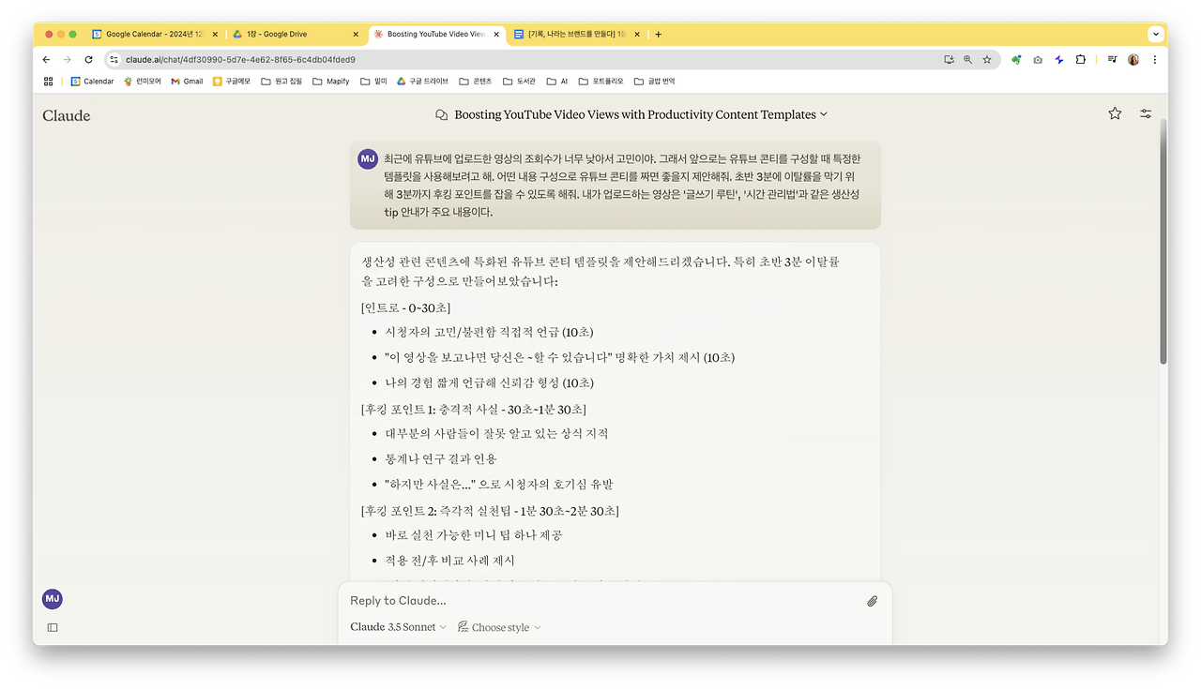Expand the conversation title chevron
Viewport: 1201px width, 689px height.
click(x=822, y=114)
